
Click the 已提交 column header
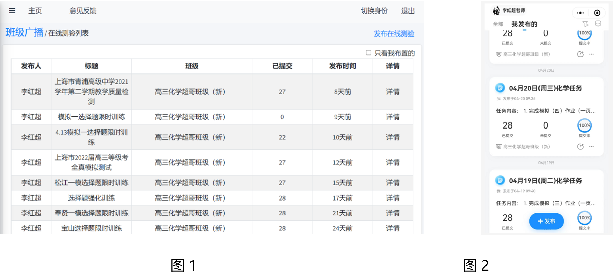click(x=282, y=66)
